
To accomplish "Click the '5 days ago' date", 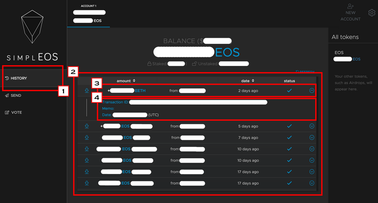I will click(248, 126).
